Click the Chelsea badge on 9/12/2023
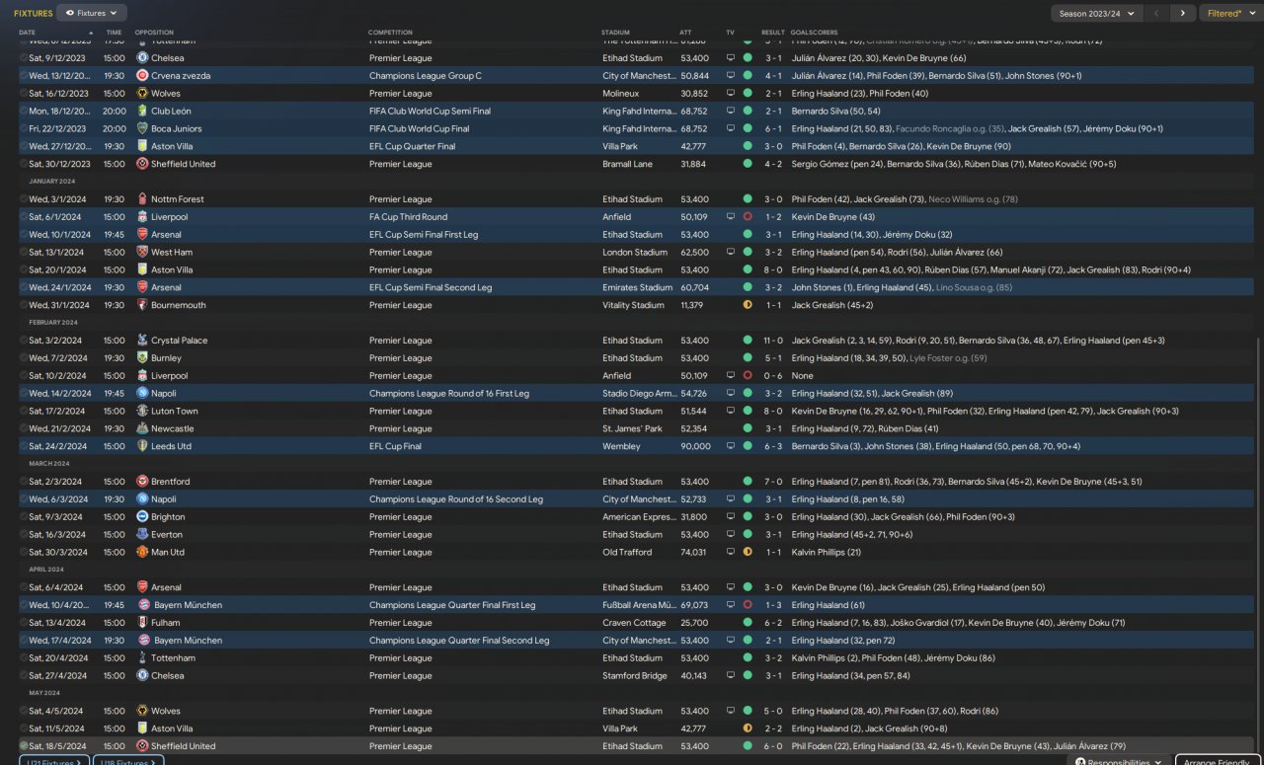Viewport: 1264px width, 765px height. [x=142, y=58]
